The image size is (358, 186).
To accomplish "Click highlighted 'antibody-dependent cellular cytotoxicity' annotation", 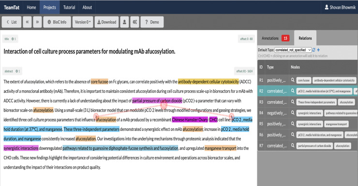I will (x=208, y=82).
